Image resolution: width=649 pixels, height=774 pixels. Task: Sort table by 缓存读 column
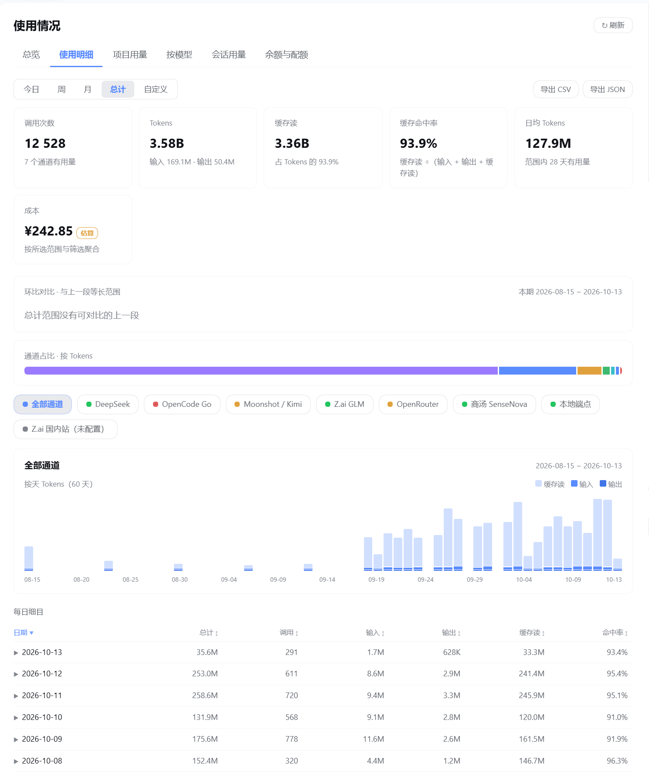click(532, 633)
